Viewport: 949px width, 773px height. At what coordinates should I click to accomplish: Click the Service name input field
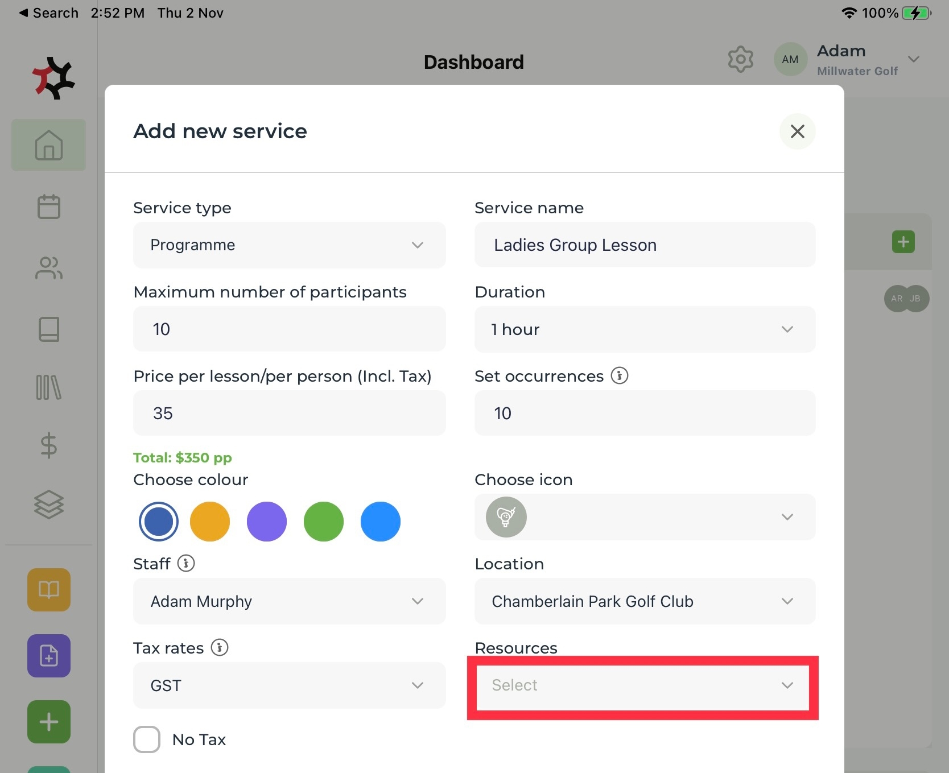[x=645, y=245]
